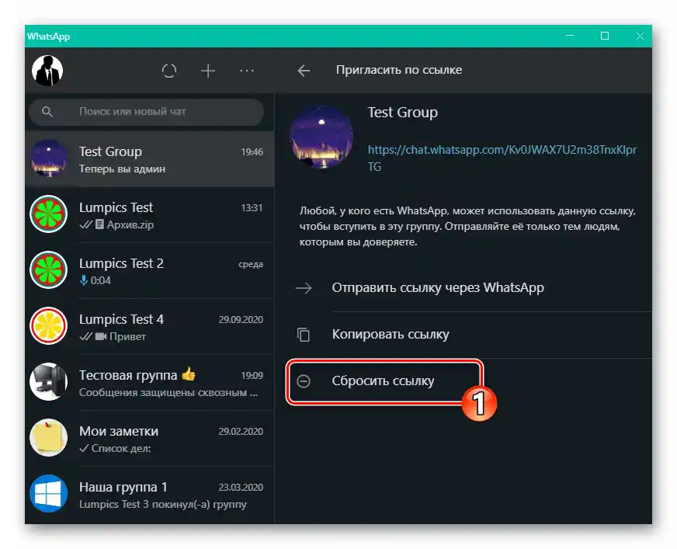Click Сообщения защищены сквозным preview
This screenshot has height=549, width=677.
pos(168,393)
